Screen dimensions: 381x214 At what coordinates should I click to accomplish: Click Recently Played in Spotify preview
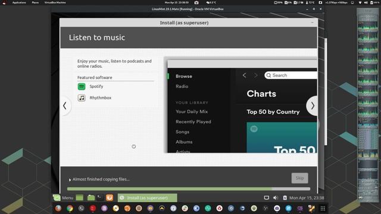[x=193, y=122]
